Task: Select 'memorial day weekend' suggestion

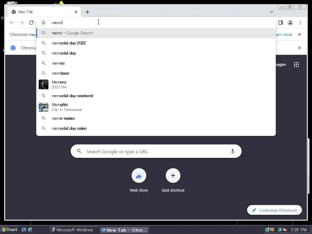Action: 156,96
